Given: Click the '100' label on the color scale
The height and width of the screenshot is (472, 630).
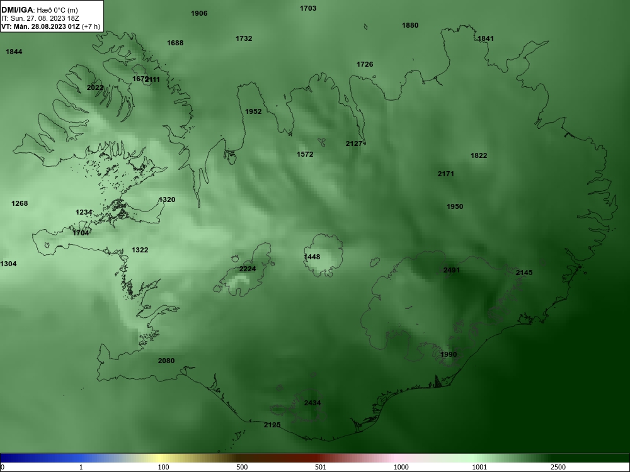Looking at the screenshot, I should [163, 467].
